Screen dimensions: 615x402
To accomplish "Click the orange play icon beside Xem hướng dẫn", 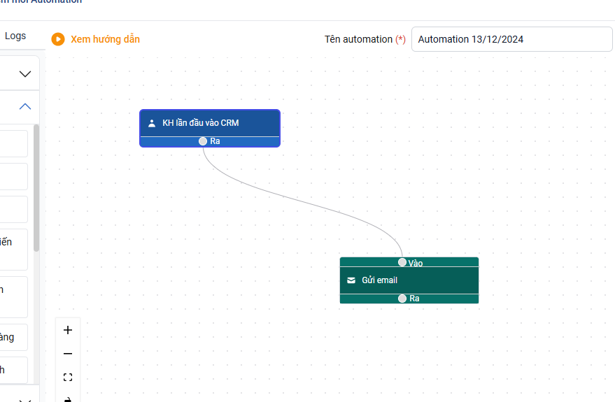I will click(58, 39).
